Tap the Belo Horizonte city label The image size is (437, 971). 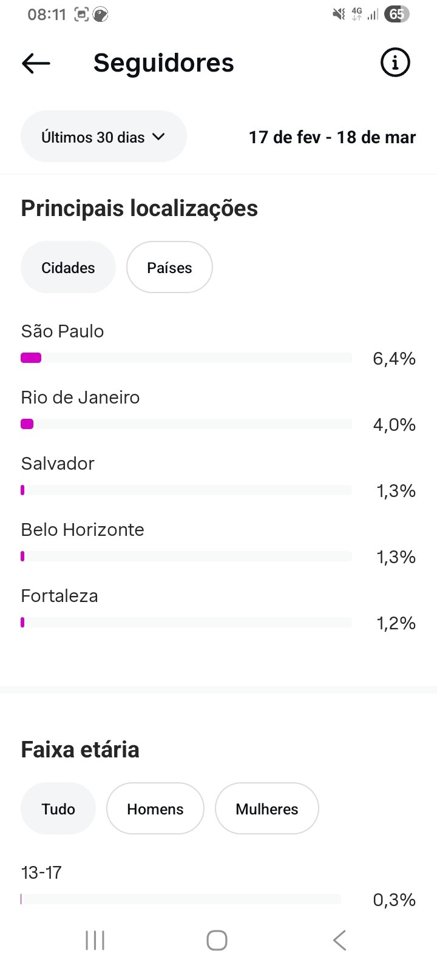(x=83, y=530)
